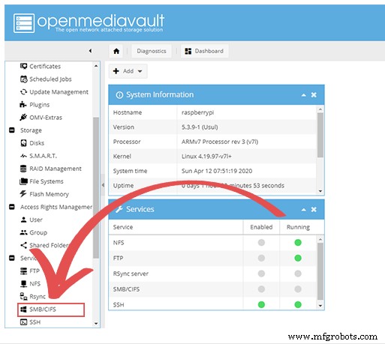385x344 pixels.
Task: Select the hostname value raspberrypi
Action: click(x=197, y=112)
